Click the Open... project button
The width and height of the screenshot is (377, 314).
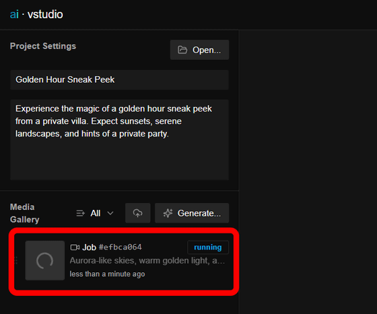coord(199,50)
